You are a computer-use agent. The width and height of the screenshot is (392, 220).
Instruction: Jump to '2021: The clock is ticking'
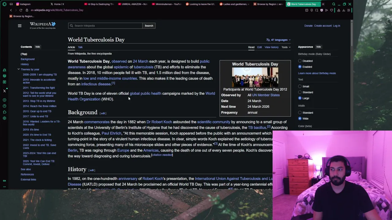37,140
